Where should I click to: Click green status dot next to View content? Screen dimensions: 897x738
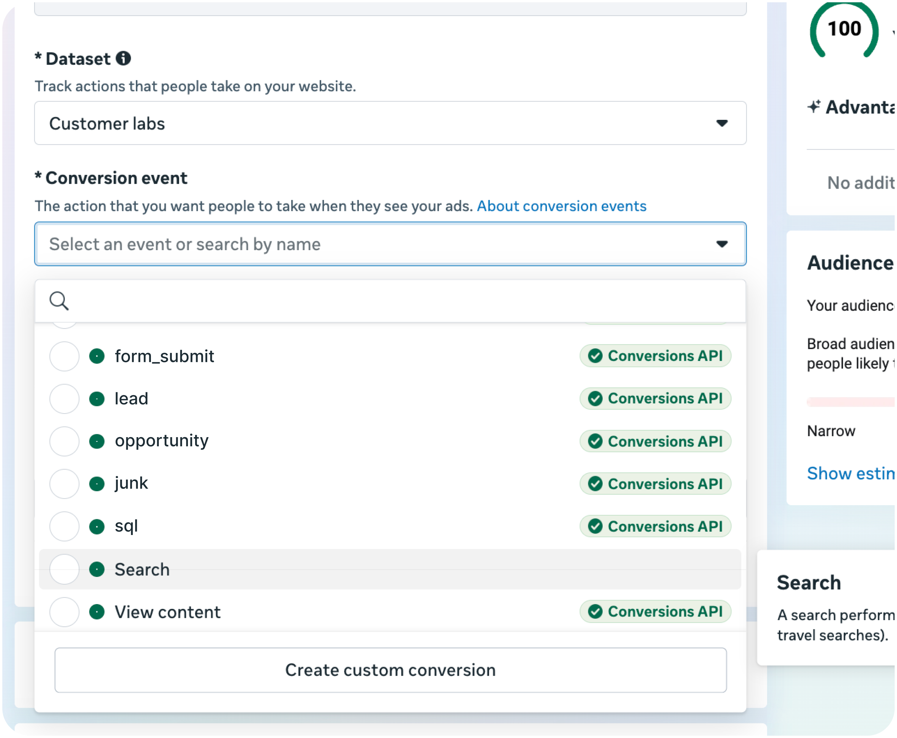pos(97,612)
